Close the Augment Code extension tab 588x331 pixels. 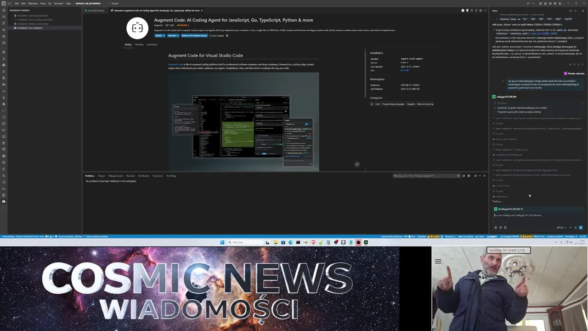pos(202,10)
